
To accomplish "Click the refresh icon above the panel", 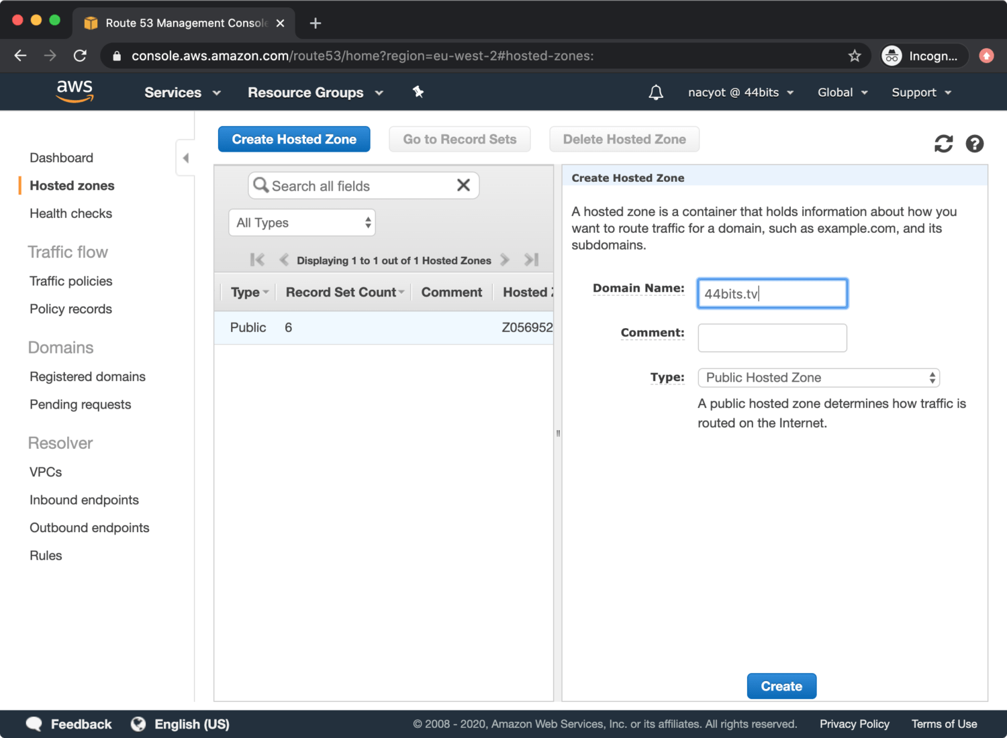I will click(943, 144).
